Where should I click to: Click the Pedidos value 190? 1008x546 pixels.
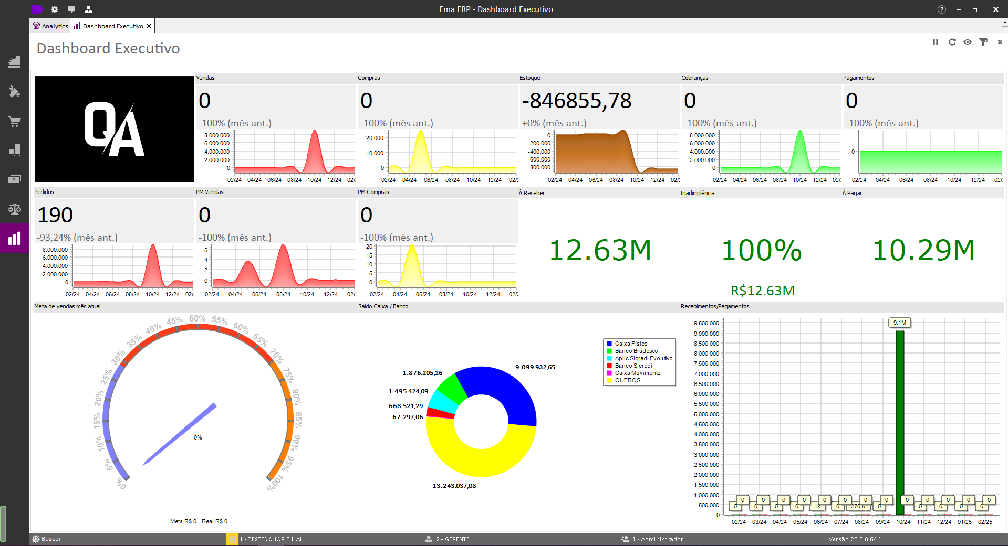(x=55, y=215)
